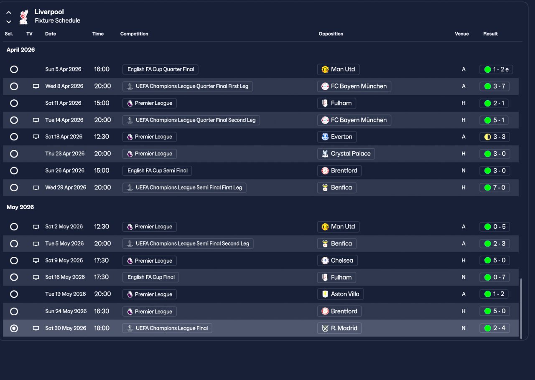Click the down chevron beside Fixture Schedule

click(x=9, y=22)
